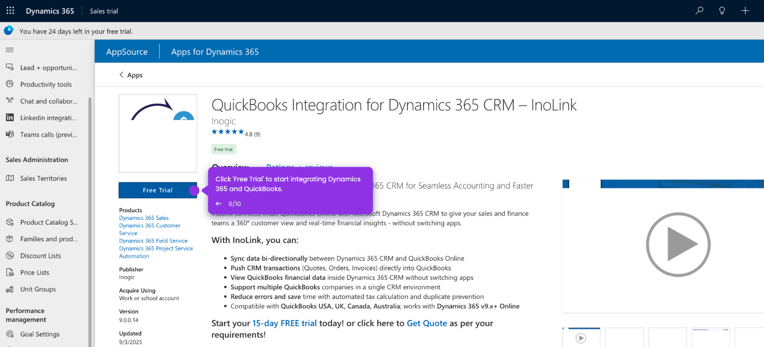The image size is (764, 347).
Task: Click the star rating 4.8 (9)
Action: point(236,133)
